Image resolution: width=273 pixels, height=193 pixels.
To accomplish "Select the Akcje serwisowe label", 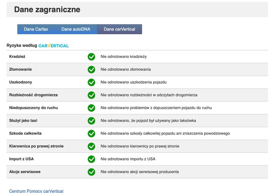I will pos(25,172).
